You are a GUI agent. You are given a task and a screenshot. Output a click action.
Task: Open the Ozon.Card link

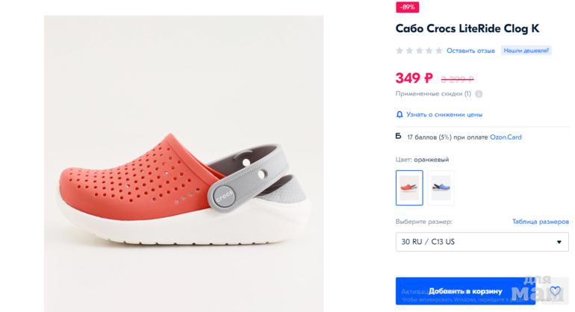506,137
